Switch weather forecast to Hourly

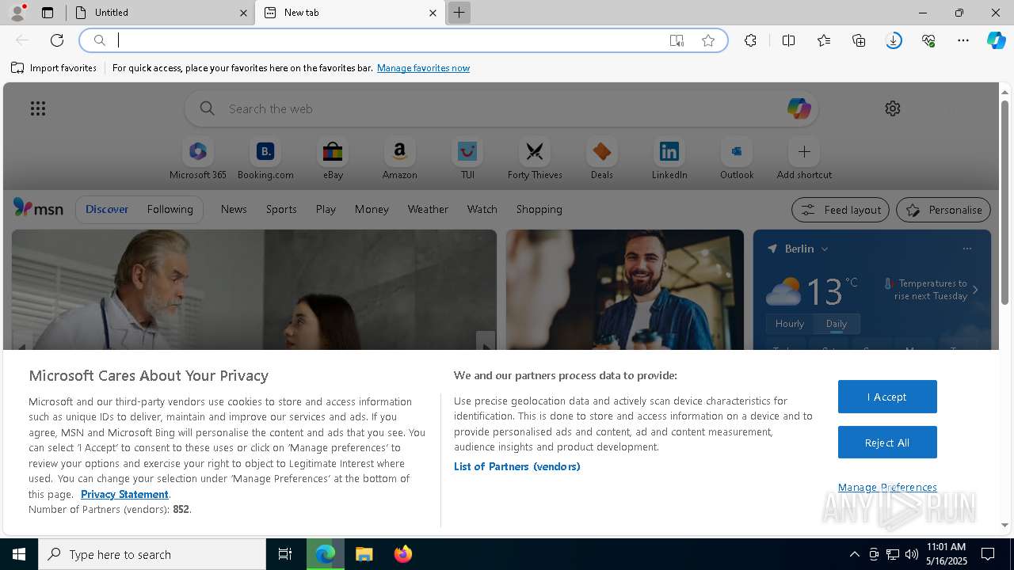(x=790, y=324)
